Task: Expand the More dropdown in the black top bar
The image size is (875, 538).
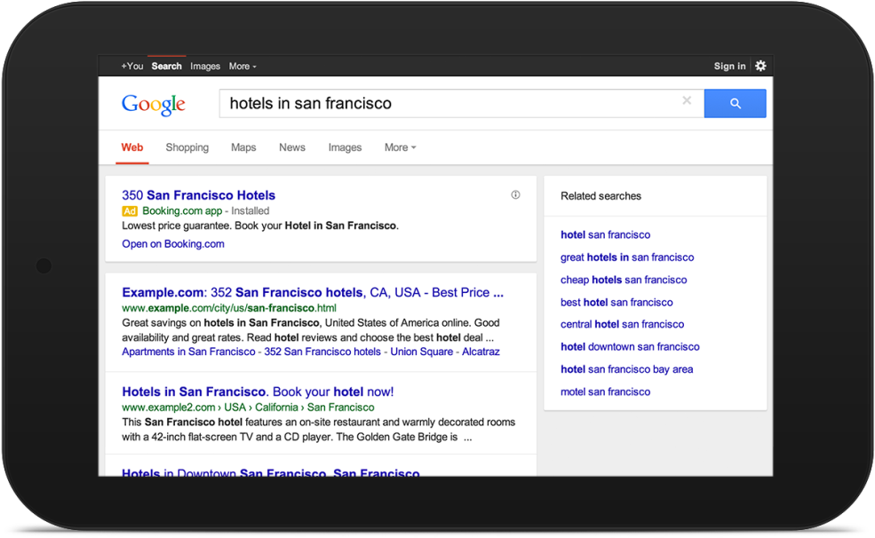Action: (x=242, y=67)
